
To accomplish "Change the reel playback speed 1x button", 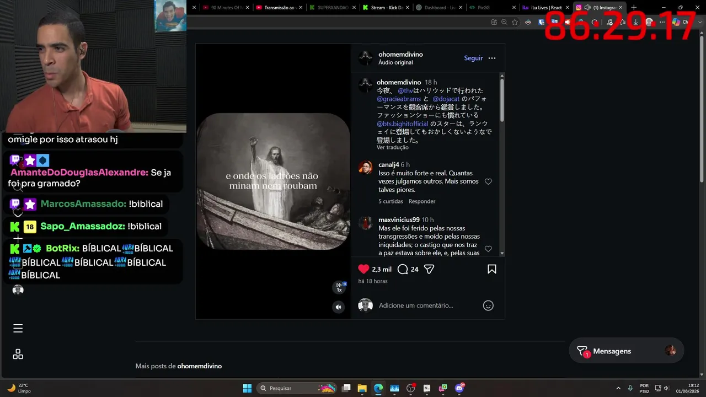I will (340, 287).
